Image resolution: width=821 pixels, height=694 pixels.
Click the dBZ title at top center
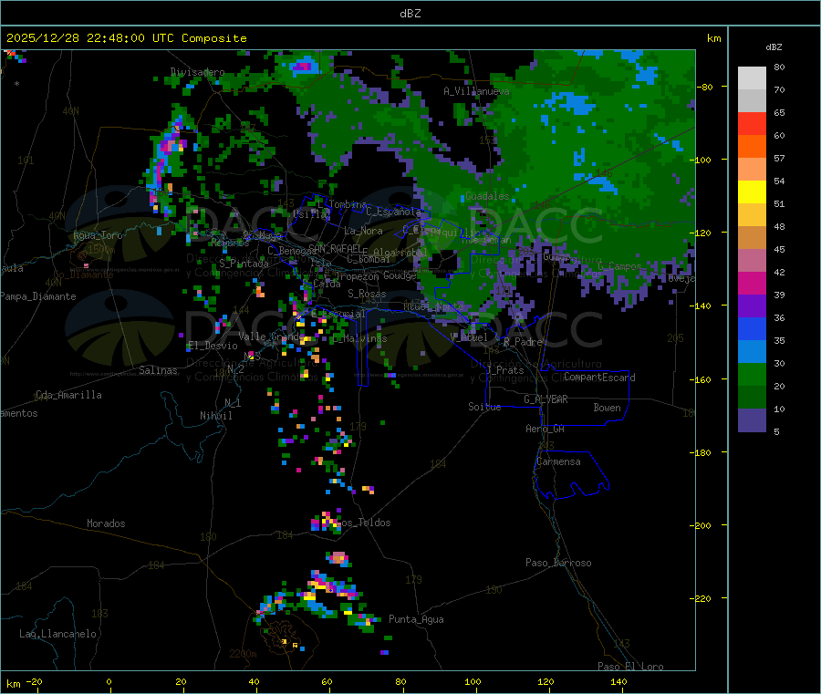[410, 13]
